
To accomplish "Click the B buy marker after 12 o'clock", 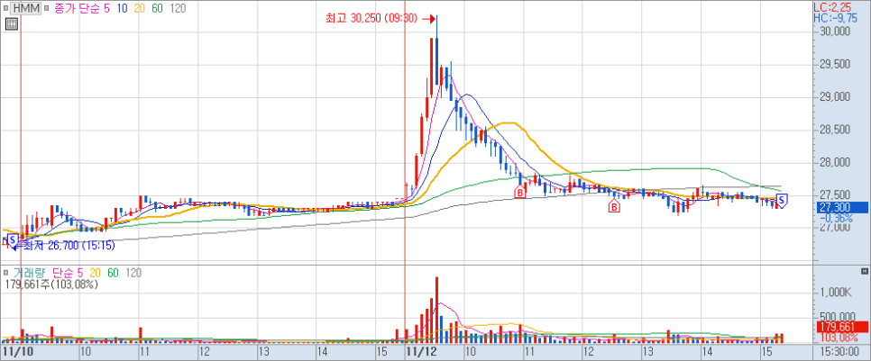I will pyautogui.click(x=614, y=206).
